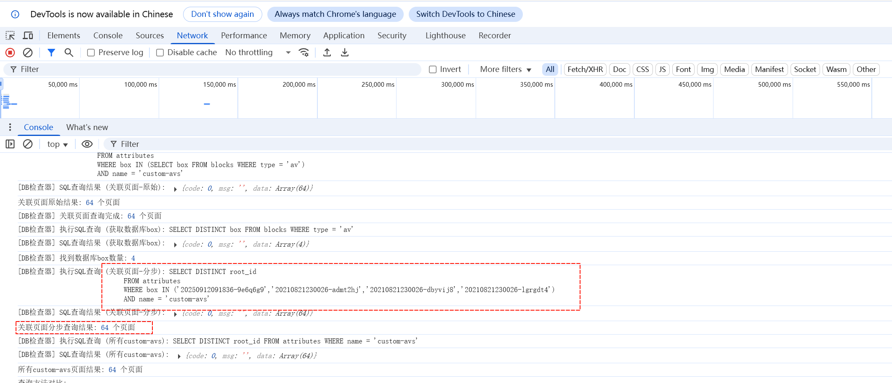Open network conditions wifi icon
Viewport: 892px width, 383px height.
(x=304, y=53)
